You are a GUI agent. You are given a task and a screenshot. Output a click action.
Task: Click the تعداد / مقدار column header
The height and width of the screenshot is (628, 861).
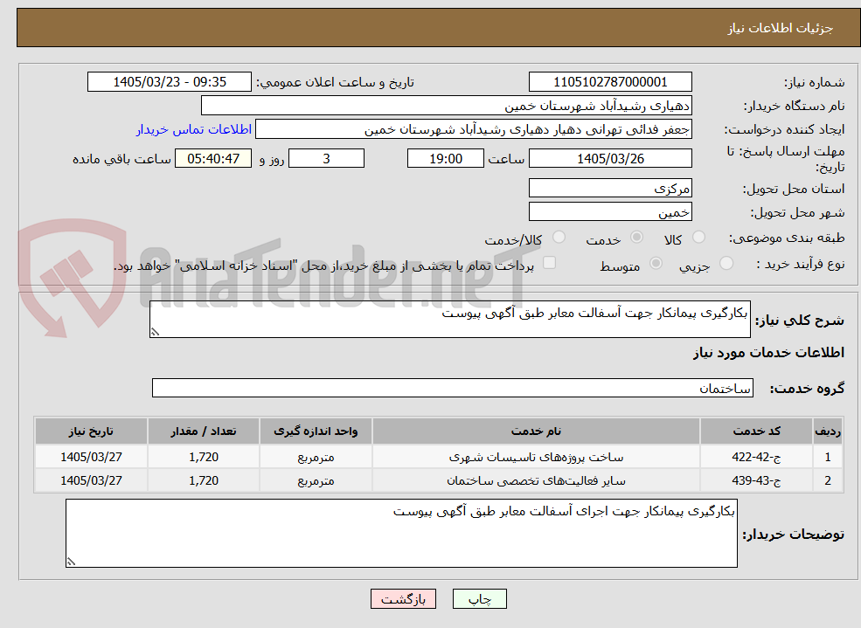click(203, 431)
